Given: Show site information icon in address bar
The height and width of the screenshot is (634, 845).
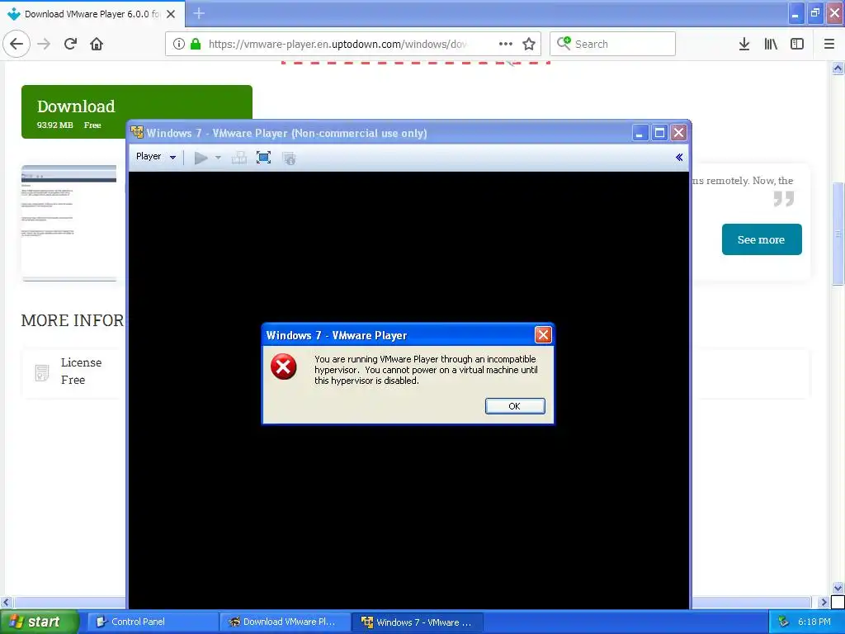Looking at the screenshot, I should pyautogui.click(x=179, y=44).
